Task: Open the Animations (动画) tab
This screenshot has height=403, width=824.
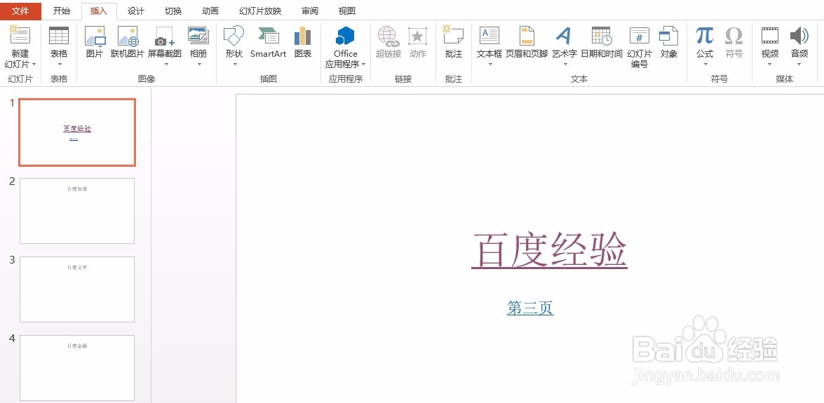Action: 210,11
